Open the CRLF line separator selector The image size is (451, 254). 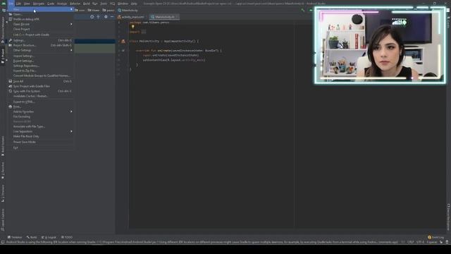410,242
